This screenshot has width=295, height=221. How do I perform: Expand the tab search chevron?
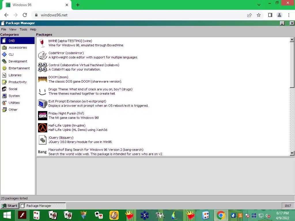point(259,5)
